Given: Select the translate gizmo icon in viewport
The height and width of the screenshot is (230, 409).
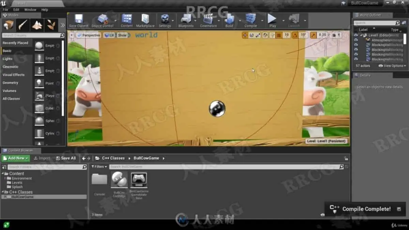Looking at the screenshot, I should click(245, 35).
